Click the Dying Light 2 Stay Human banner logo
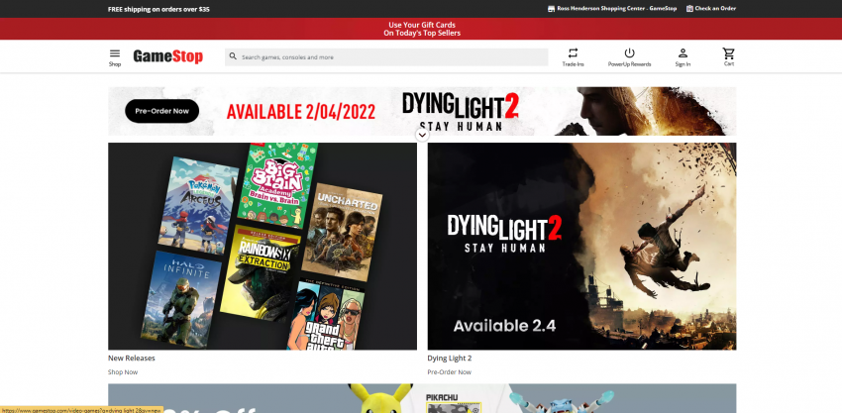The width and height of the screenshot is (842, 413). [461, 112]
